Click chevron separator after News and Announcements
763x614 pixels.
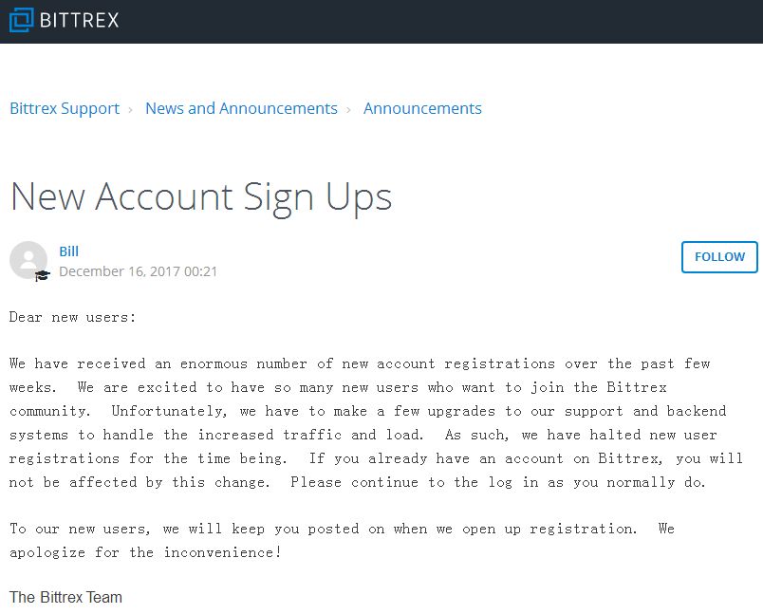click(x=348, y=109)
